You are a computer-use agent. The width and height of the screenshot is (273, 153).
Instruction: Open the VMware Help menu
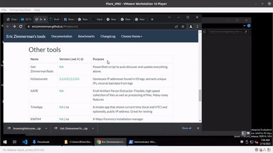37,10
